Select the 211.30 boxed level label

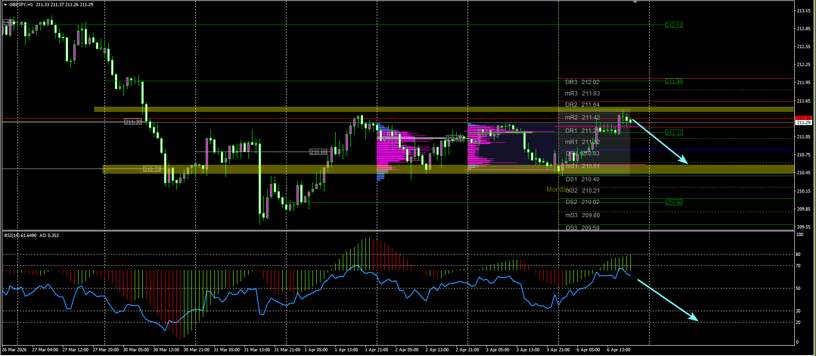[133, 122]
